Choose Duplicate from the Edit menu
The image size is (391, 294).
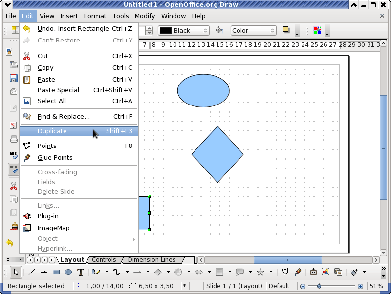[x=79, y=131]
